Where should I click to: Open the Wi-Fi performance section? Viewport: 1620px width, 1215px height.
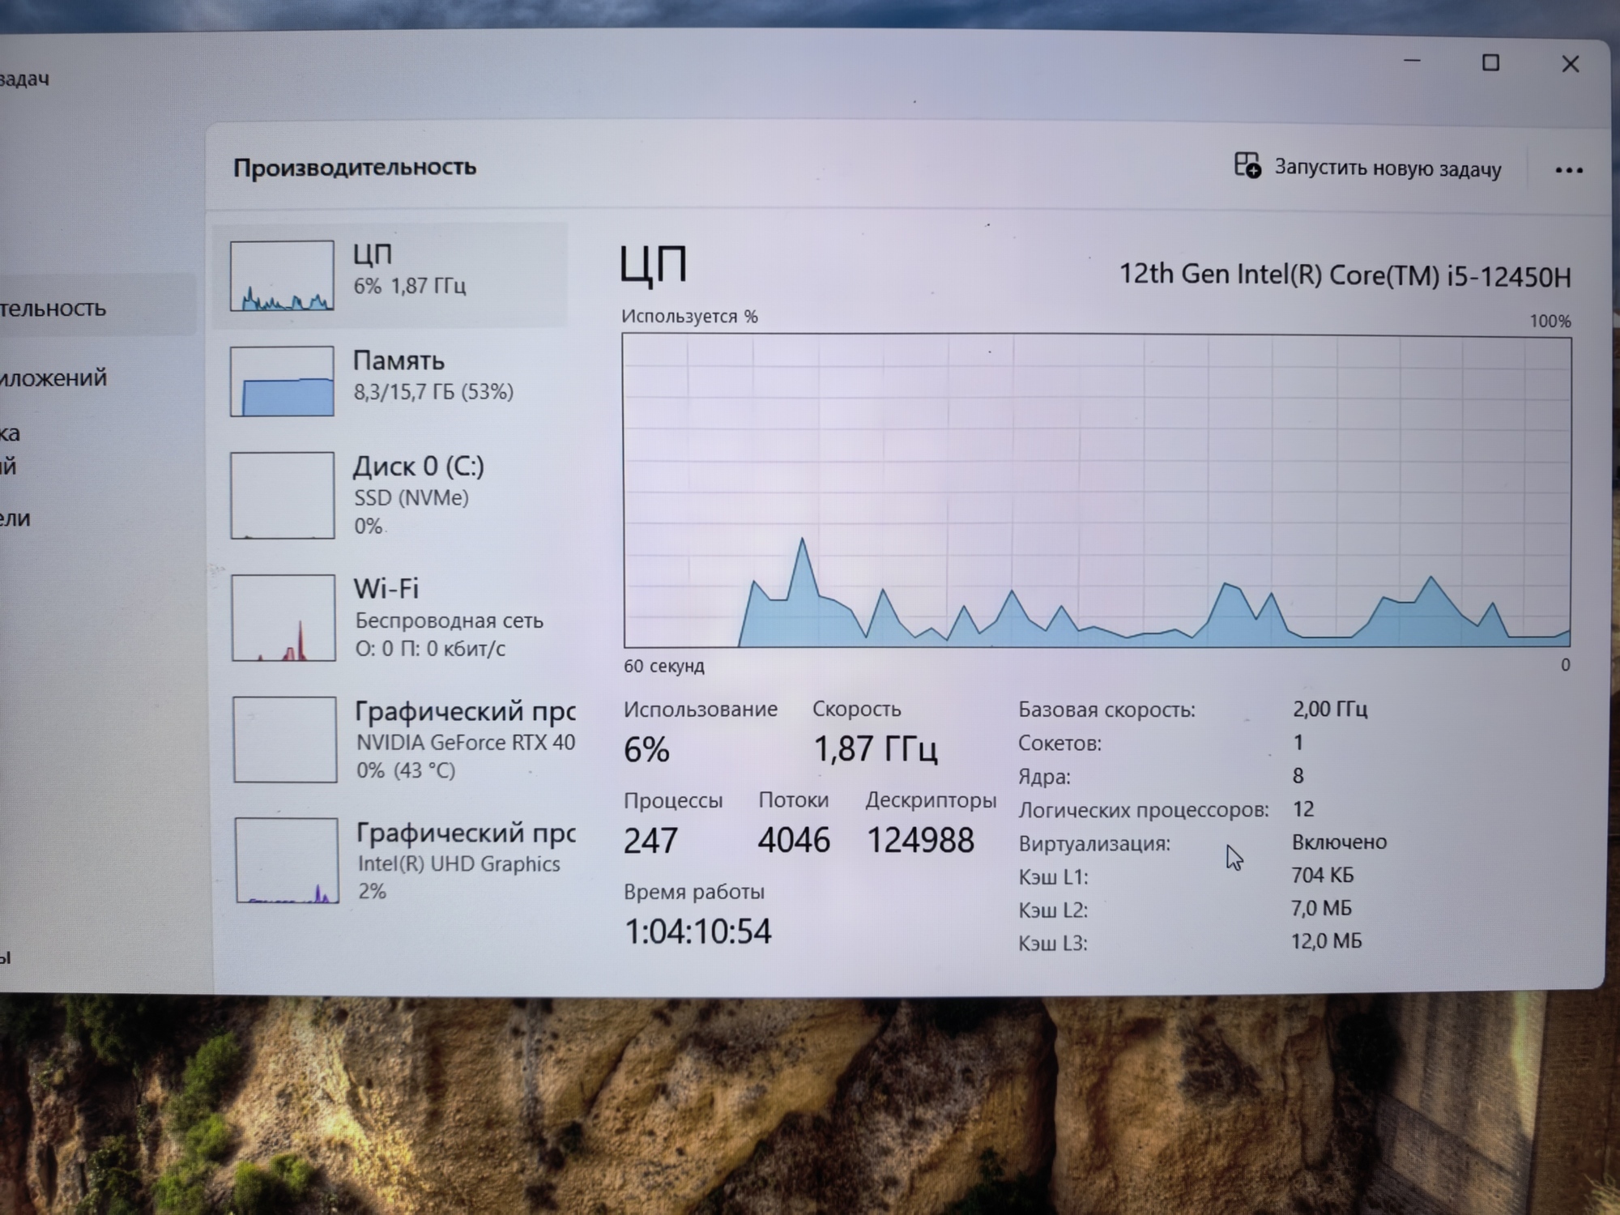coord(390,617)
